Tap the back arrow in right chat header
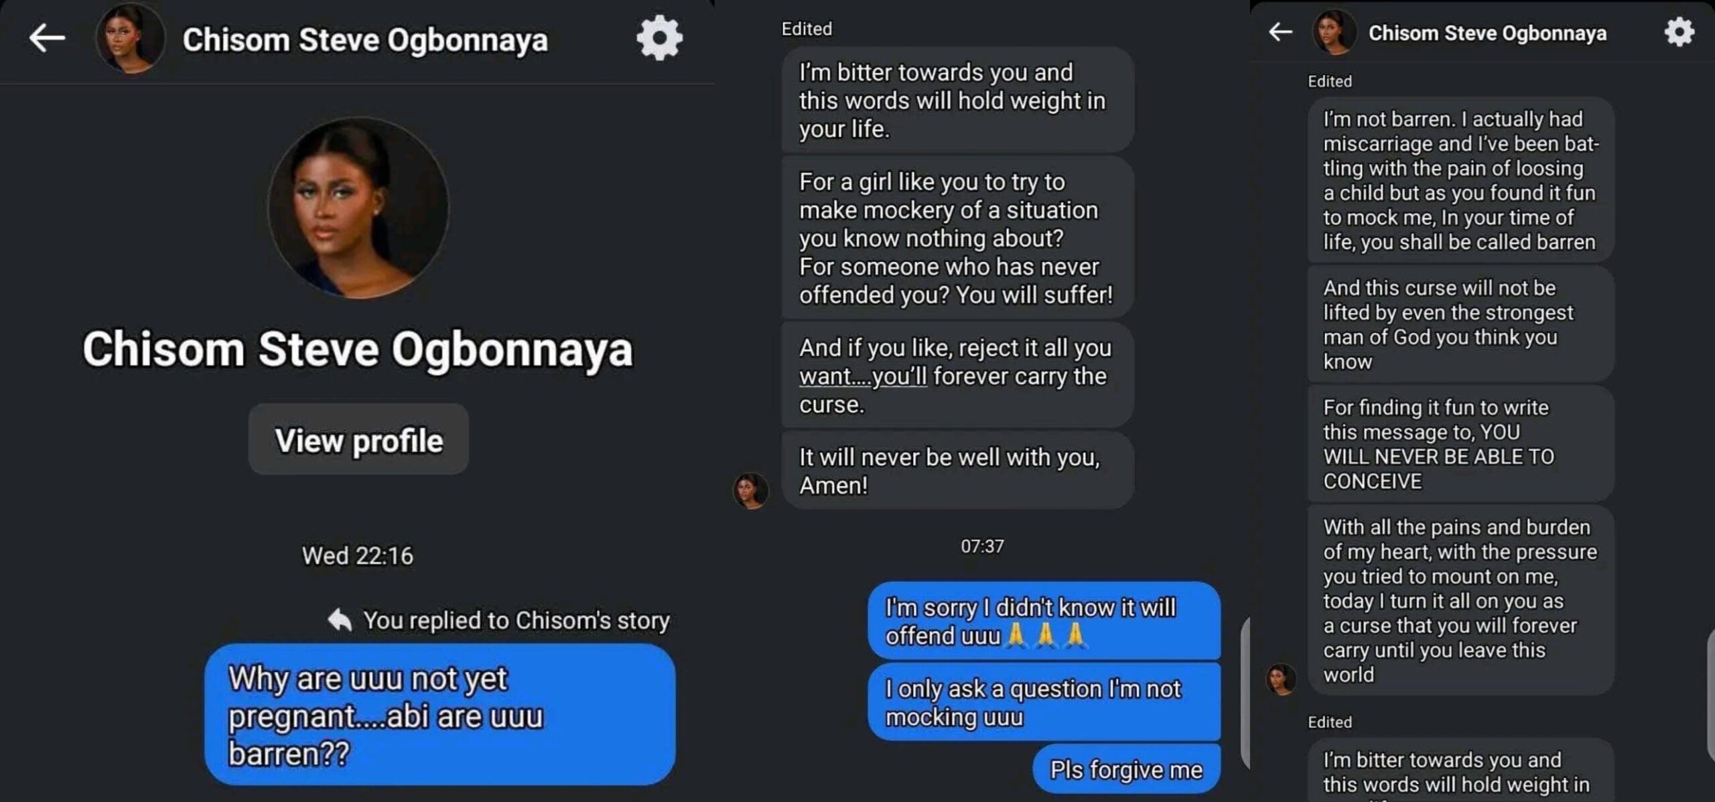Image resolution: width=1715 pixels, height=802 pixels. tap(1280, 31)
